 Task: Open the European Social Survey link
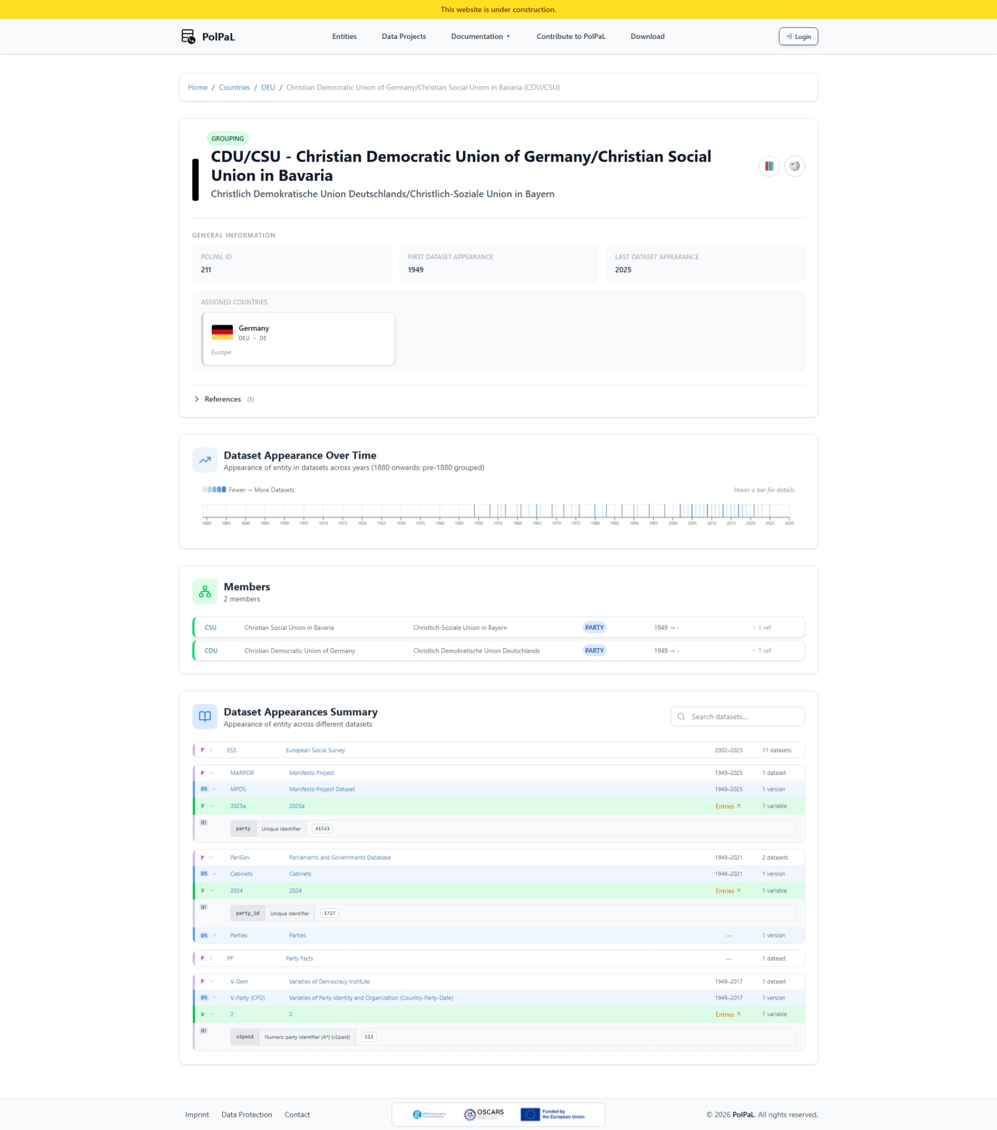click(315, 750)
